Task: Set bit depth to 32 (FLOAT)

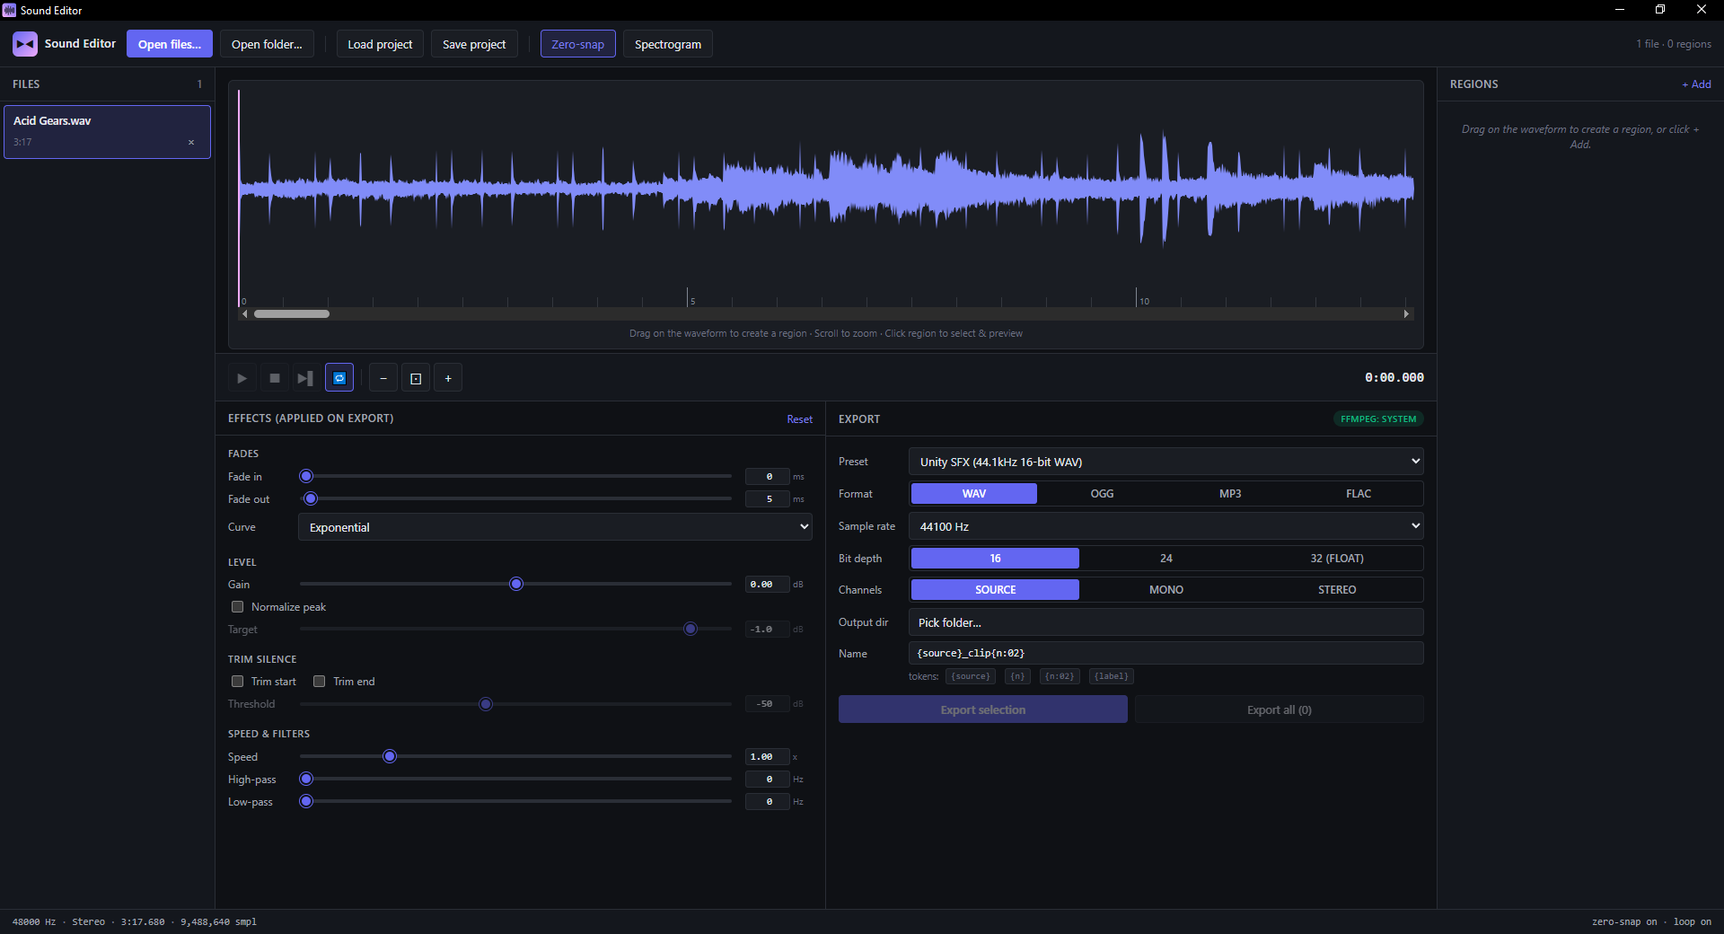Action: point(1337,559)
